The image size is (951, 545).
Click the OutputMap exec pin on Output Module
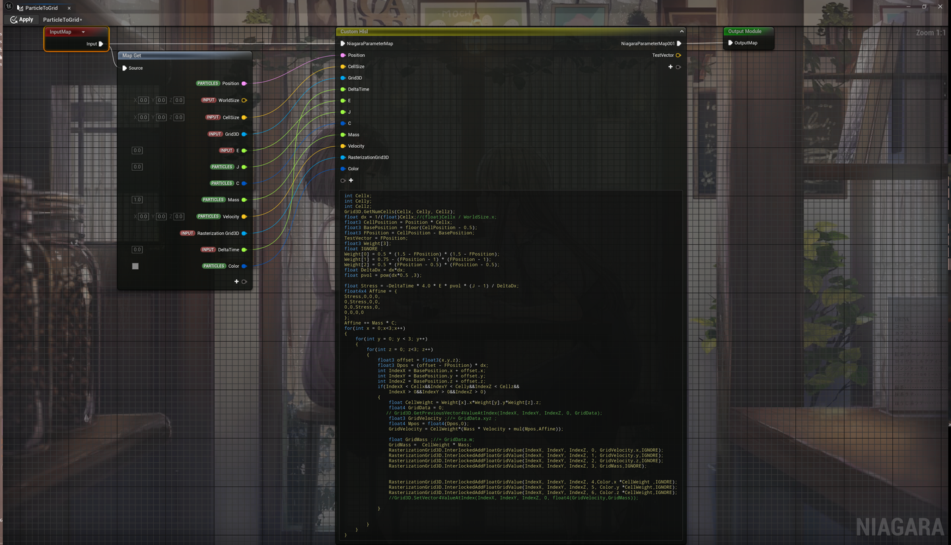click(730, 43)
